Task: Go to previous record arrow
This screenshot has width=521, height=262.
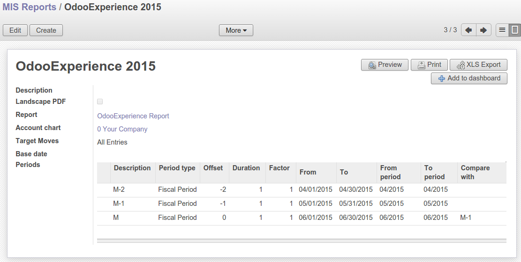Action: coord(468,30)
